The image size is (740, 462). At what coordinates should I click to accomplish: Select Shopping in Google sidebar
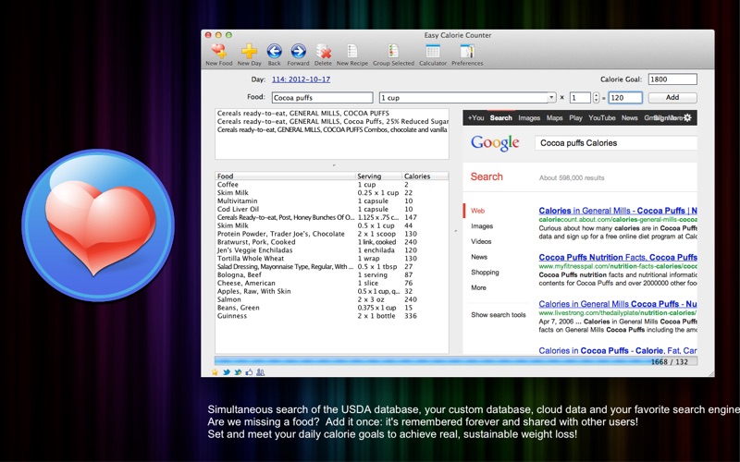485,272
